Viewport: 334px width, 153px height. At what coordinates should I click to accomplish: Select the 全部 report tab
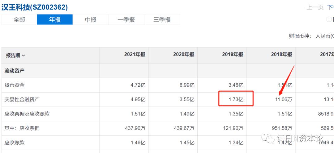[x=19, y=20]
